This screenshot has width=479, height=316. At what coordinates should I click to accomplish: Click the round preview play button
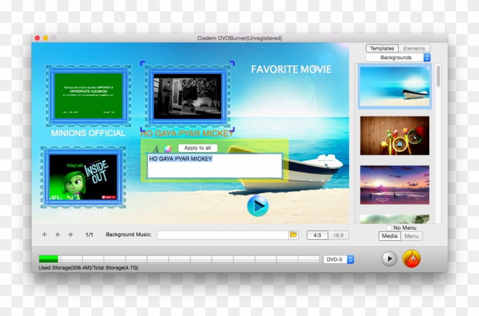pos(389,259)
